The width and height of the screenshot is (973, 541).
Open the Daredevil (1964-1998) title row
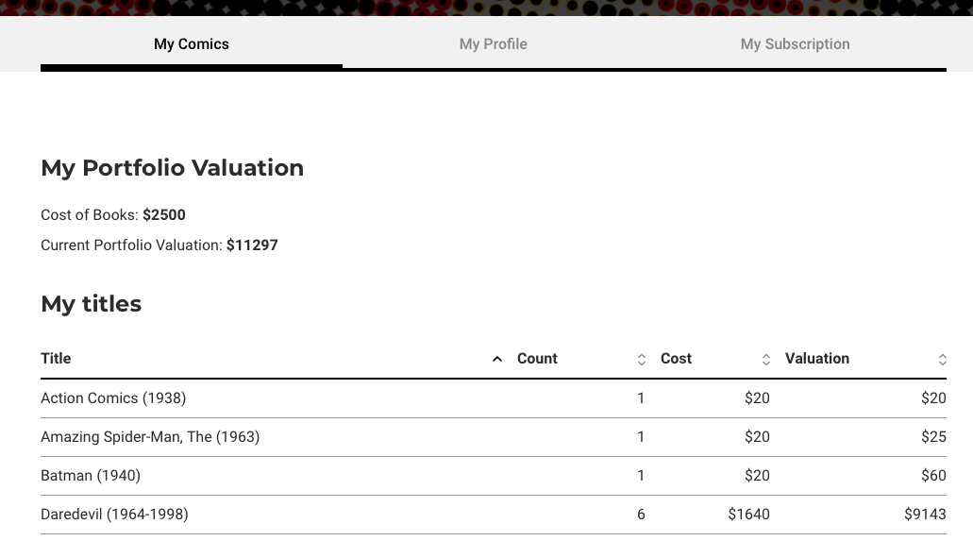point(494,515)
